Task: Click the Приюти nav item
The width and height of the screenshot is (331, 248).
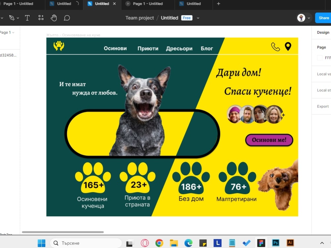Action: click(x=148, y=49)
